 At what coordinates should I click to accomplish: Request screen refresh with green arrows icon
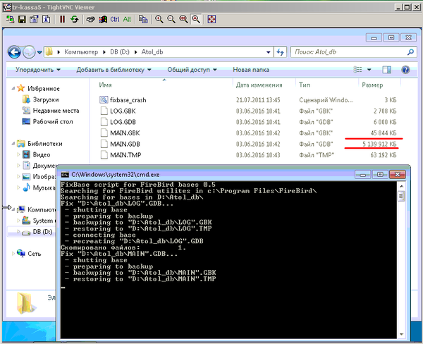pyautogui.click(x=75, y=19)
